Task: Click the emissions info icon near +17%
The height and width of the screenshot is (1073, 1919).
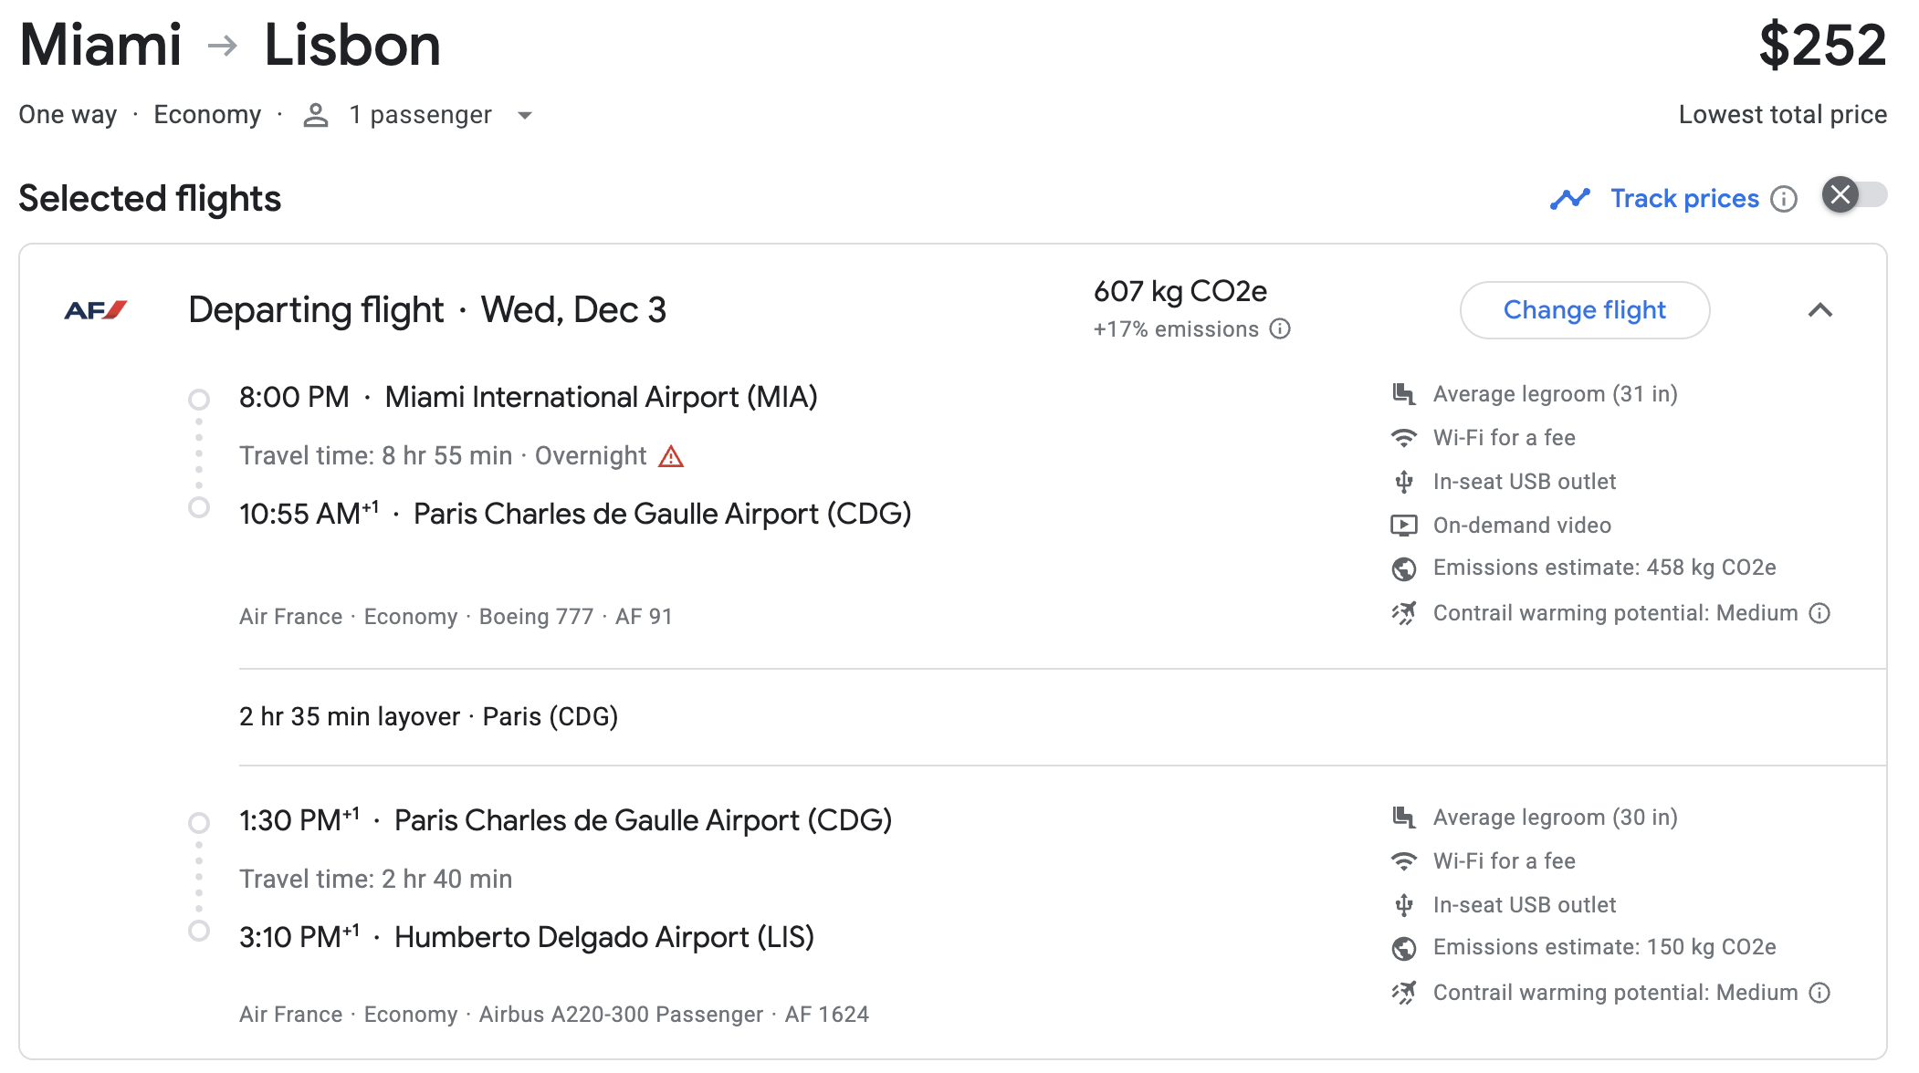Action: pyautogui.click(x=1281, y=329)
